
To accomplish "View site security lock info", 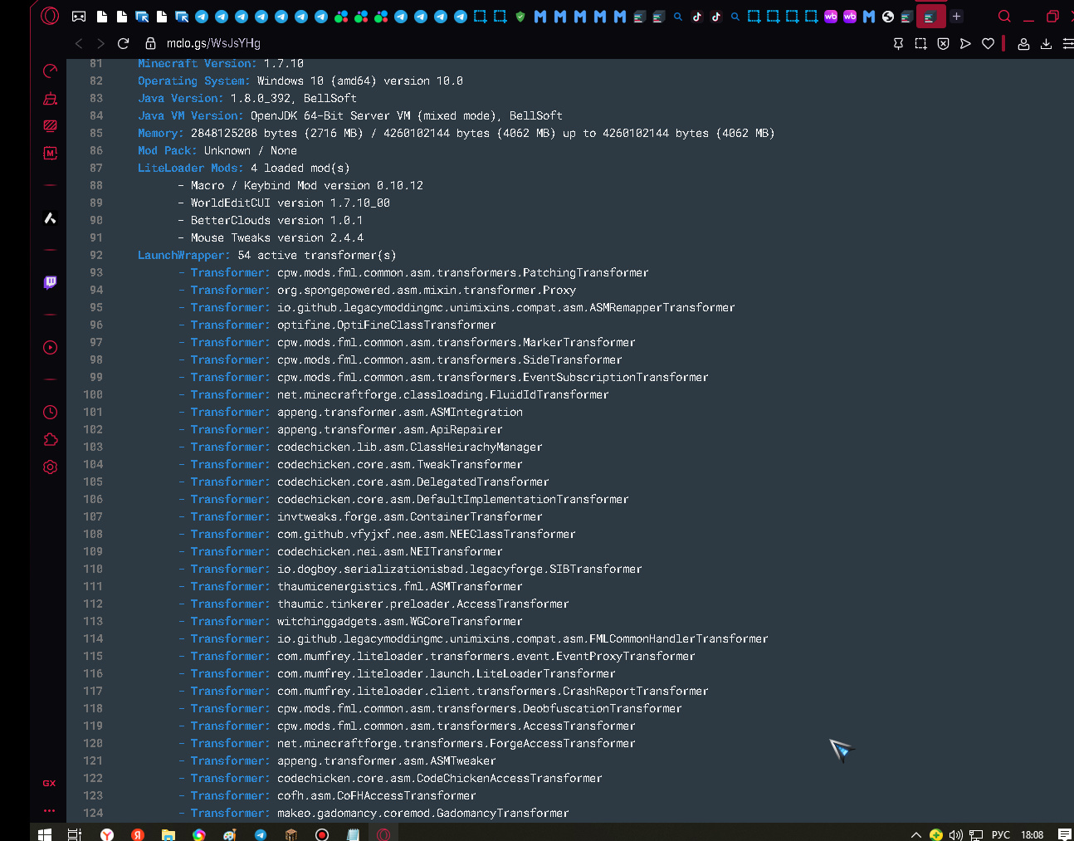I will tap(150, 43).
